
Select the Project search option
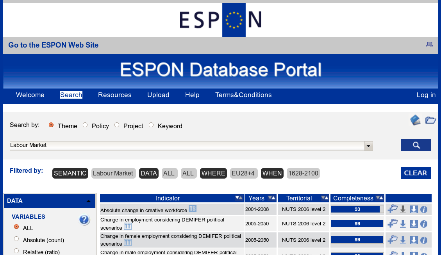(x=117, y=125)
